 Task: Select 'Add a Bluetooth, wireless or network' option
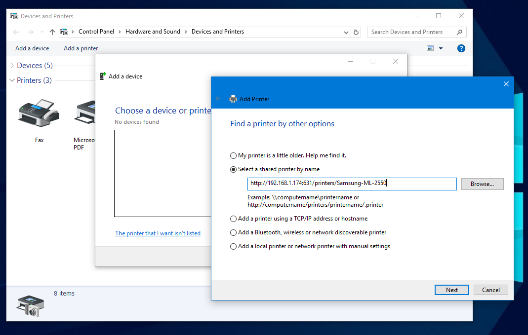point(234,232)
